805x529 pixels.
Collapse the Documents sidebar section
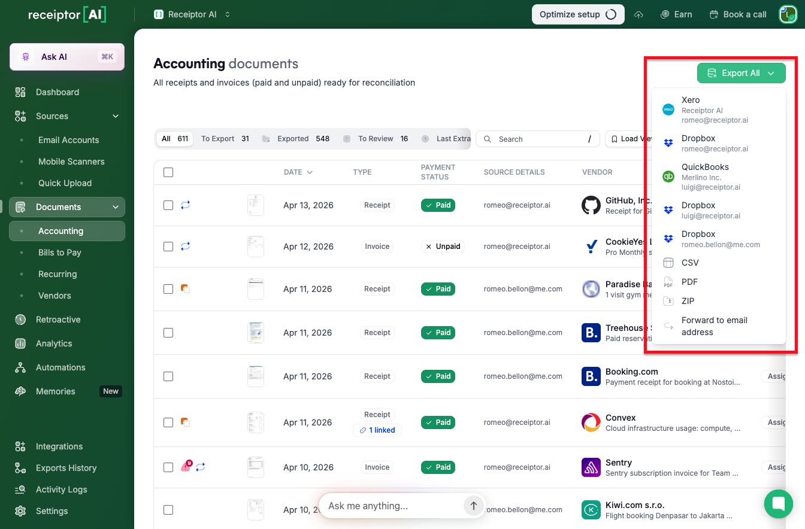point(116,207)
